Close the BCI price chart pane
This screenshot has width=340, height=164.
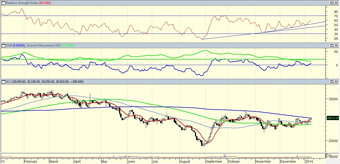(x=336, y=82)
